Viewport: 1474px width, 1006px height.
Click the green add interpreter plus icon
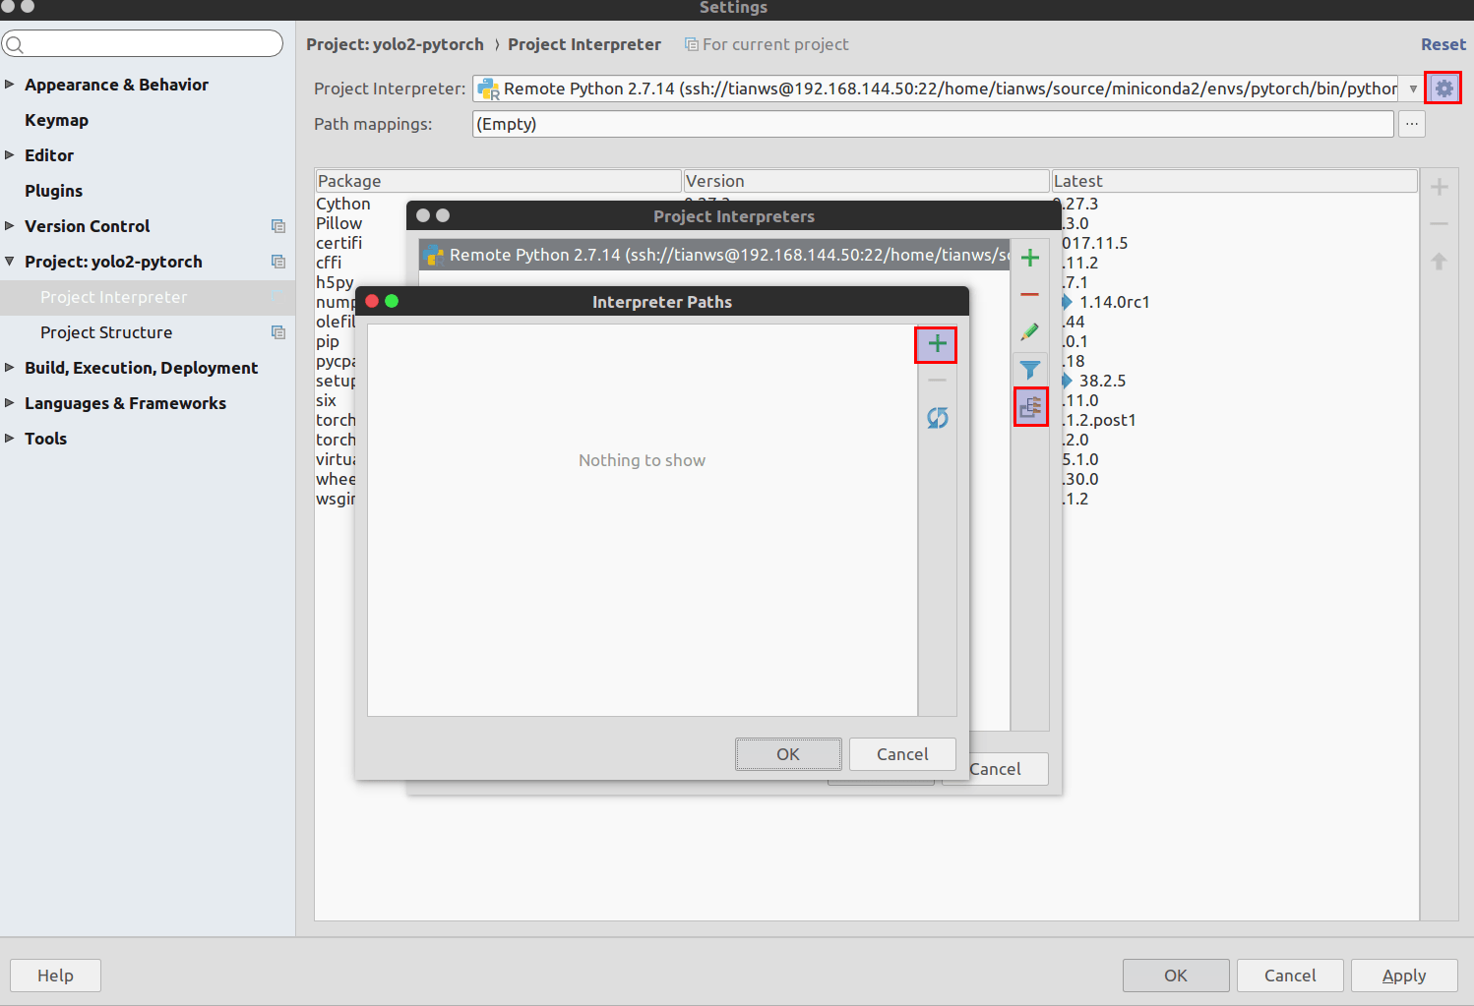click(1029, 259)
